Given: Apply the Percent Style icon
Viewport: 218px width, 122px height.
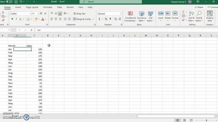Looking at the screenshot, I should 106,19.
